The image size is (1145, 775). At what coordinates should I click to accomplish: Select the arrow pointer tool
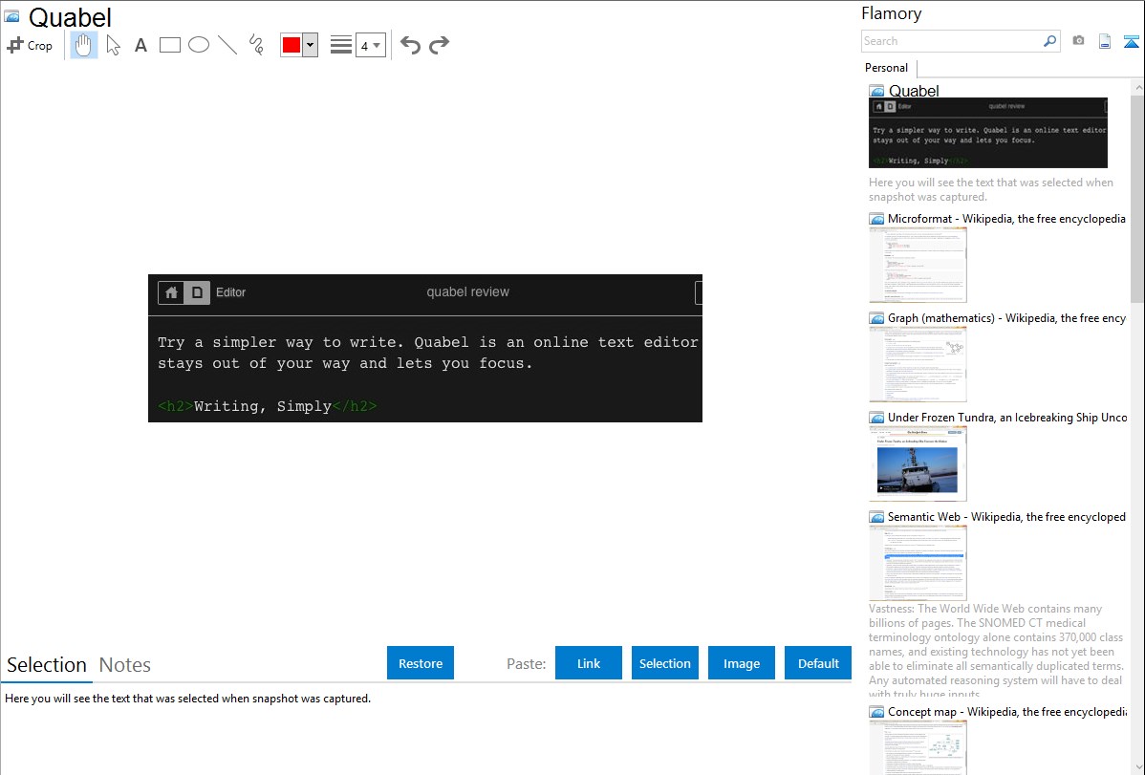113,45
